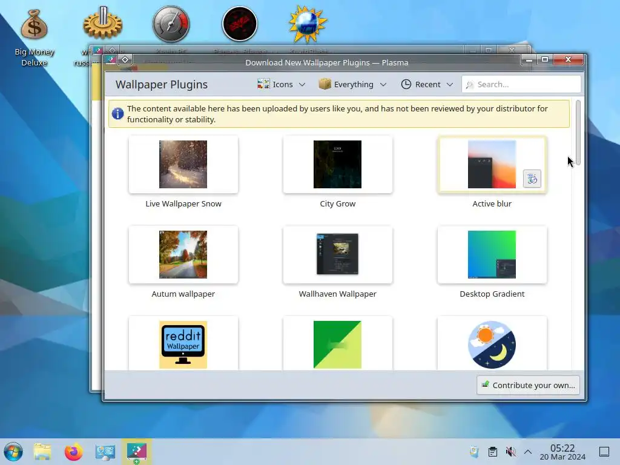Open the gauge speedometer desktop icon
This screenshot has height=465, width=620.
click(x=171, y=24)
